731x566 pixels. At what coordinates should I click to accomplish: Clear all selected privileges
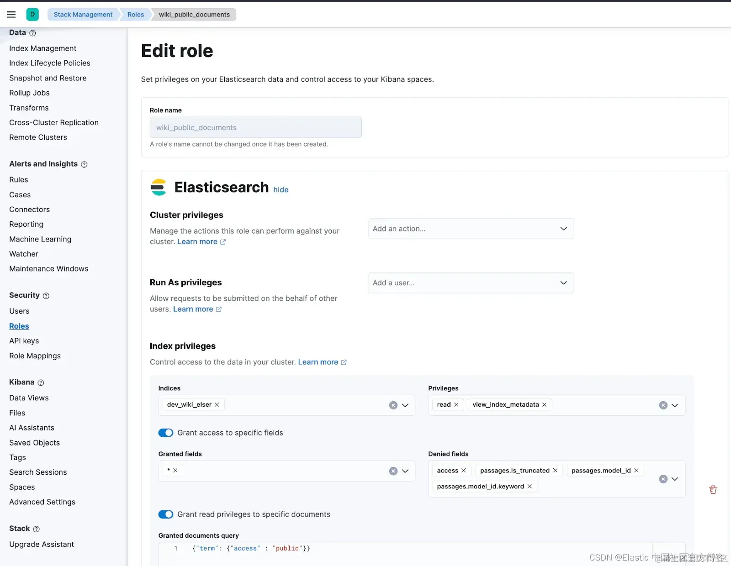(x=663, y=405)
